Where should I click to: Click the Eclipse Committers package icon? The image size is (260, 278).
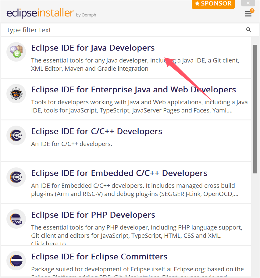[16, 261]
